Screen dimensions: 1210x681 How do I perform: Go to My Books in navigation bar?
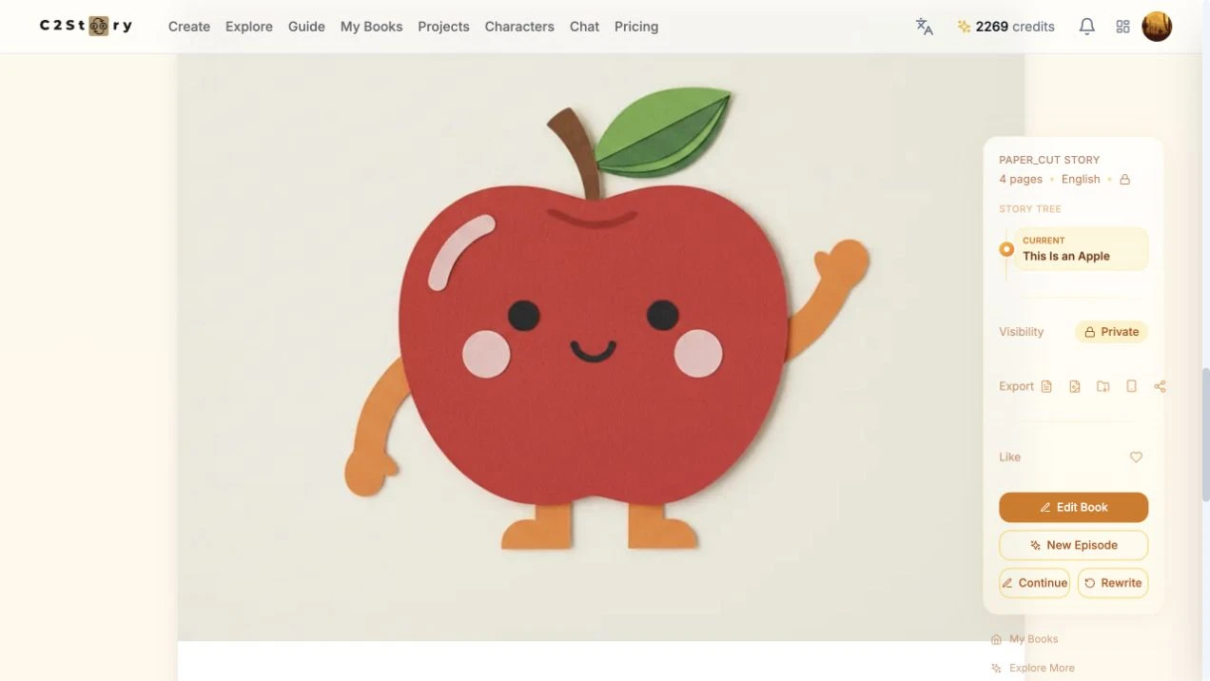pyautogui.click(x=371, y=27)
